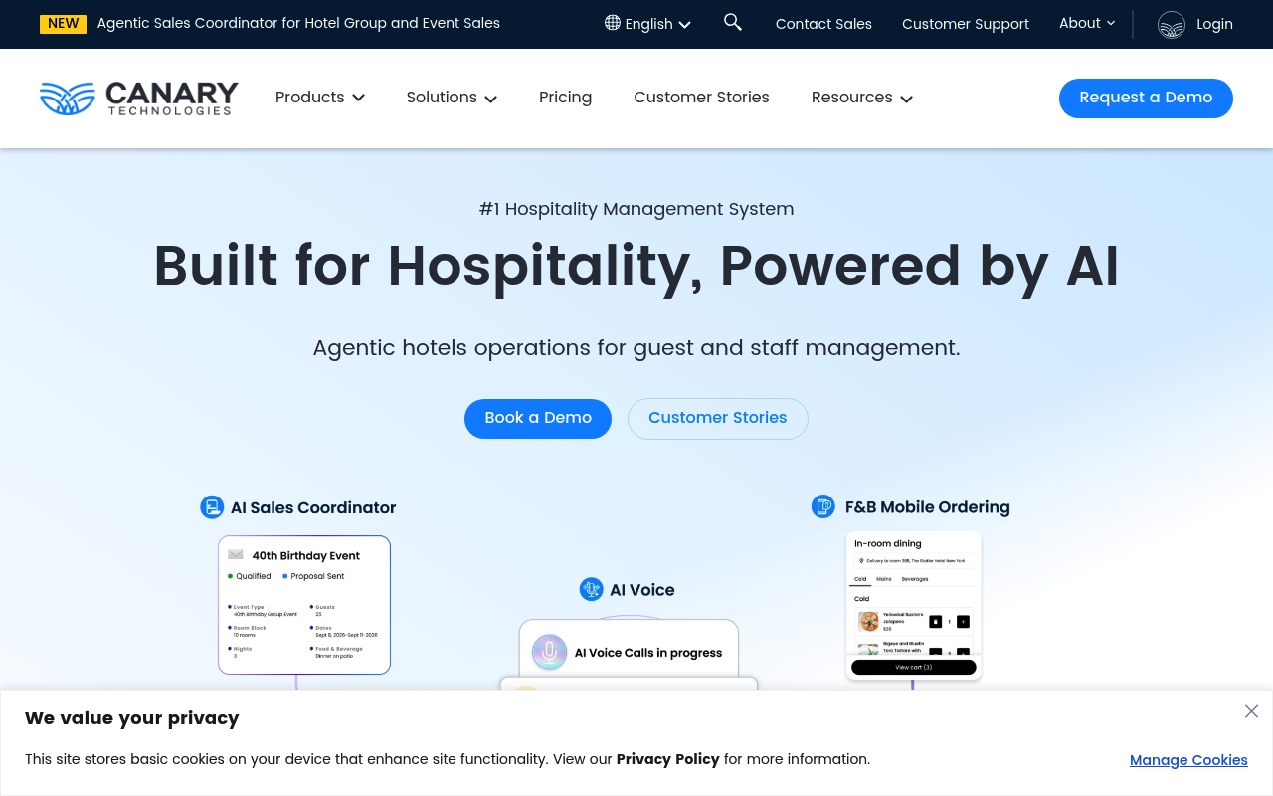Open the search magnifier icon
The image size is (1273, 796).
point(733,22)
